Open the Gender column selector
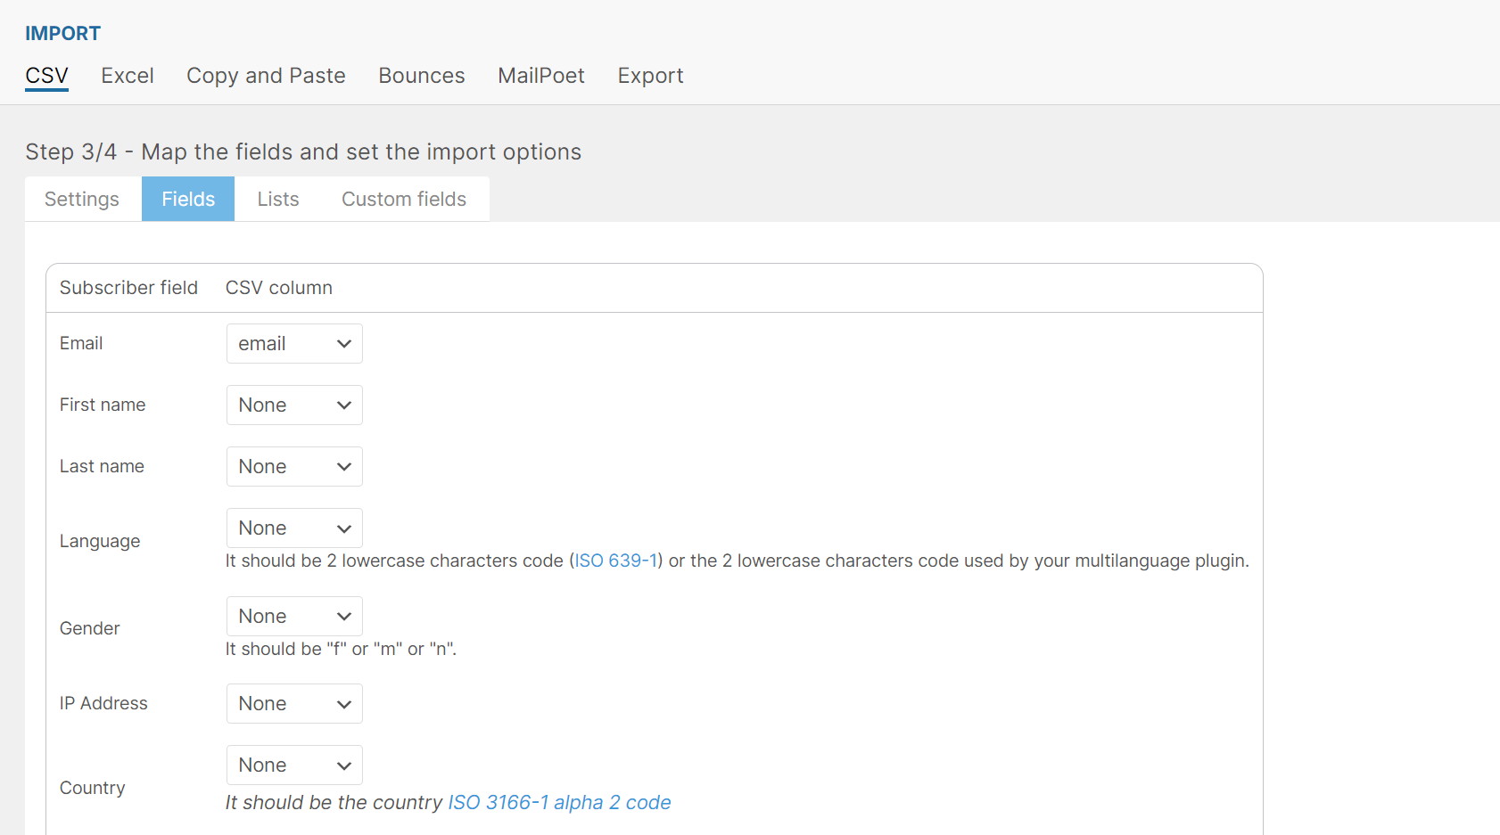1500x835 pixels. coord(293,616)
